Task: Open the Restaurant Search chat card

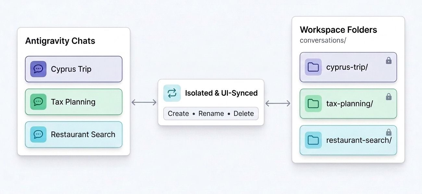Action: (x=74, y=135)
